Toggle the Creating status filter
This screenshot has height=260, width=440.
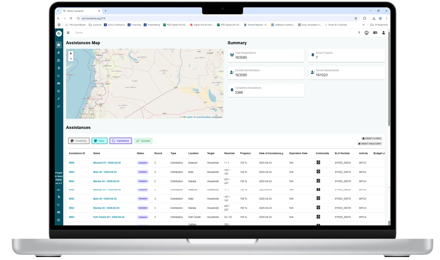coord(79,141)
